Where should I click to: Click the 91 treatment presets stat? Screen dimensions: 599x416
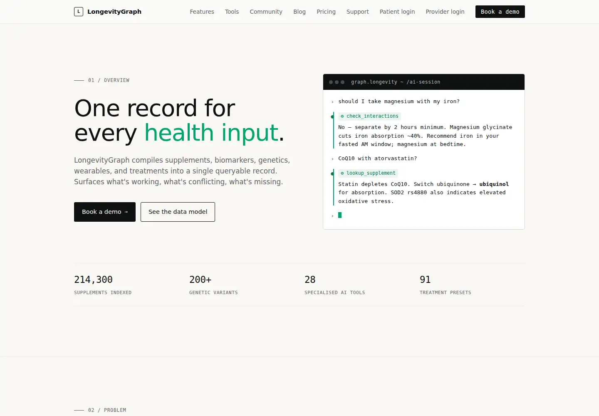pyautogui.click(x=445, y=285)
